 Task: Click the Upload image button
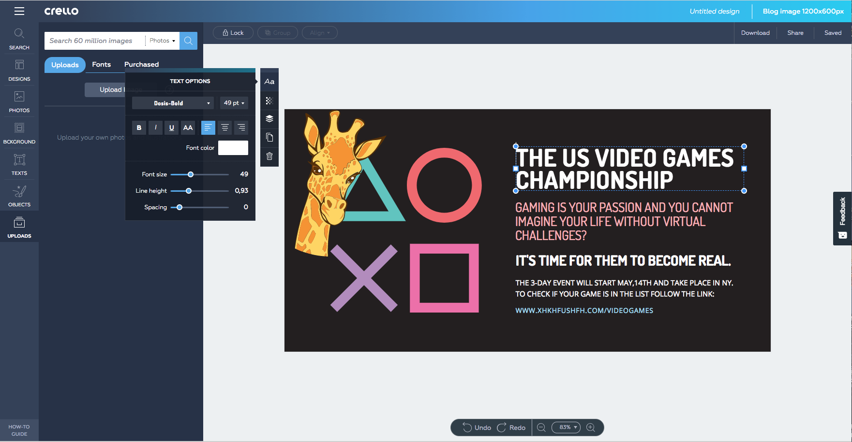tap(105, 89)
